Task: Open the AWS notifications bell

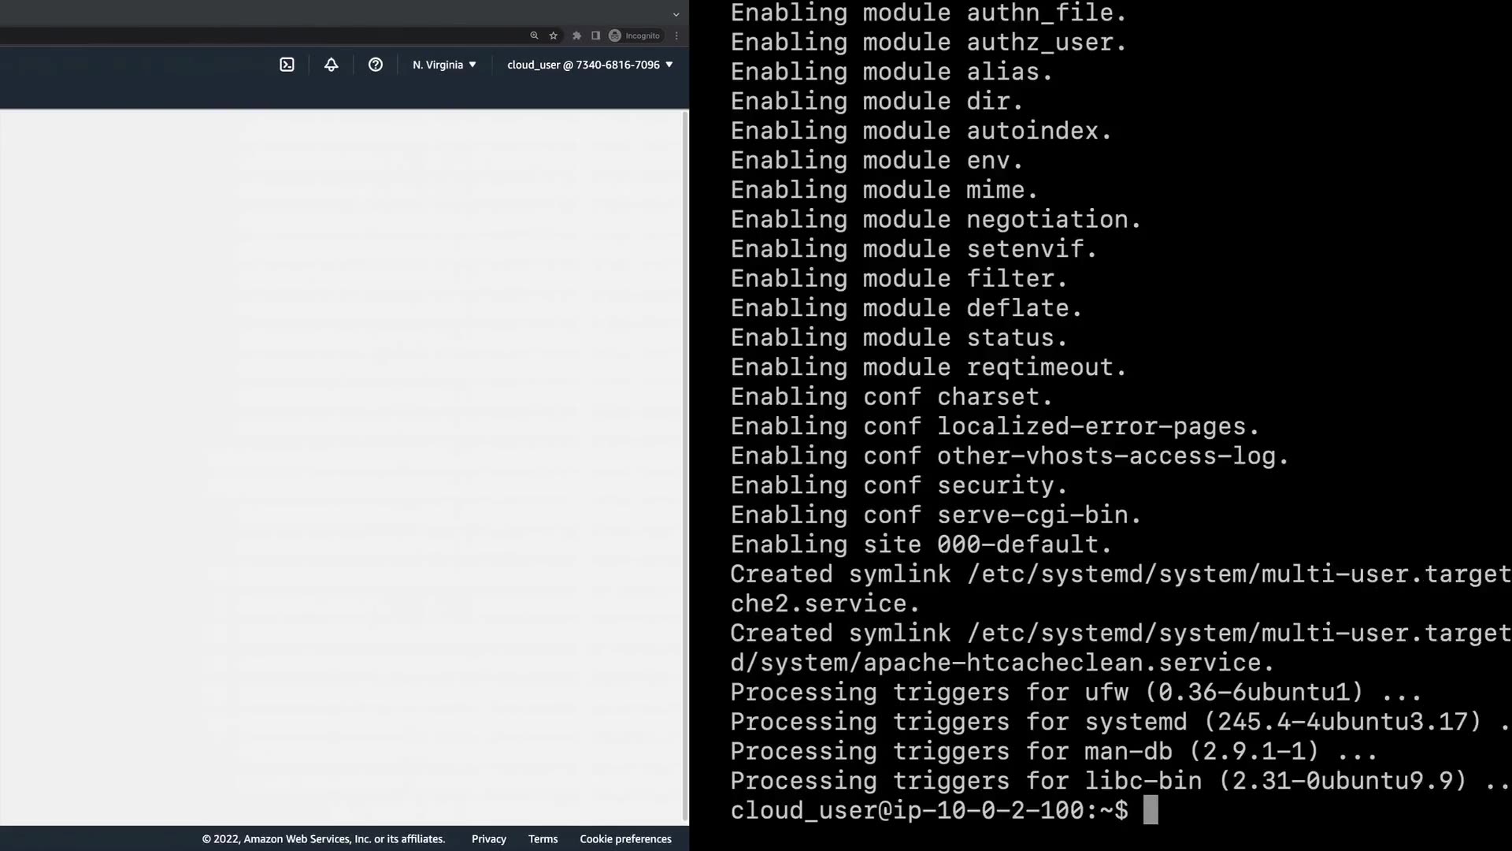Action: click(331, 65)
